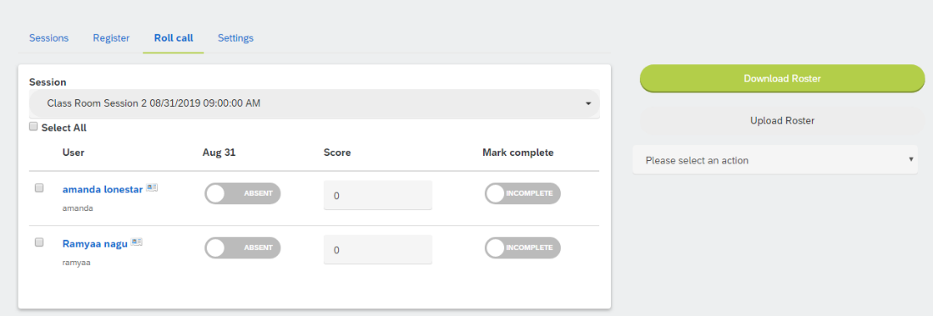Toggle amanda lonestar's Aug 31 attendance switch

coord(242,193)
